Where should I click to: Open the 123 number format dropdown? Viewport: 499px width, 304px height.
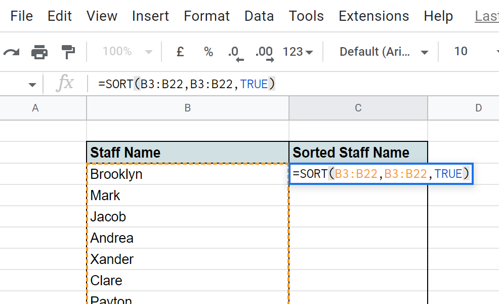pos(298,52)
